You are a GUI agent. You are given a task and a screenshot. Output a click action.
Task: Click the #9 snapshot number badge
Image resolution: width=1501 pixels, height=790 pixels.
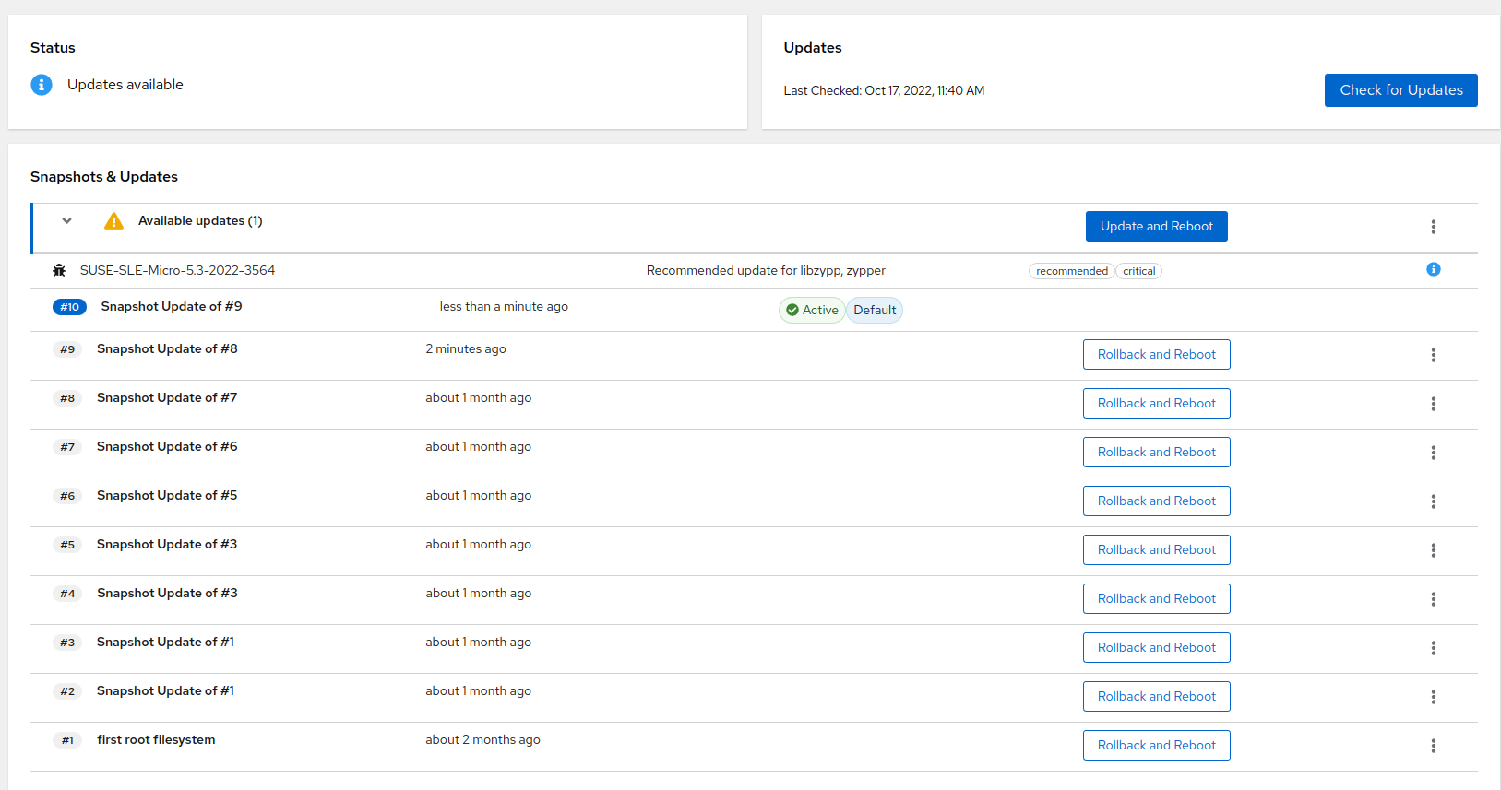pyautogui.click(x=67, y=349)
